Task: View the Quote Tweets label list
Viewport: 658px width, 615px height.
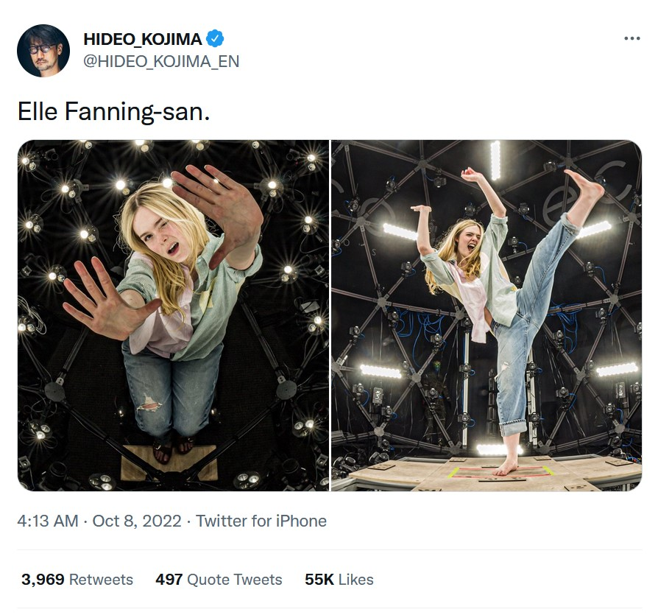Action: (x=235, y=580)
